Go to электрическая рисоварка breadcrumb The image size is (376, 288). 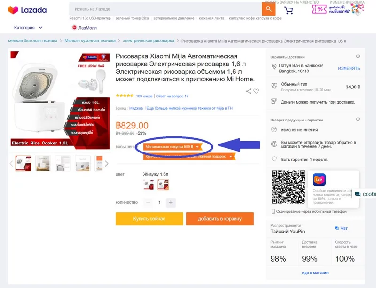[x=149, y=41]
